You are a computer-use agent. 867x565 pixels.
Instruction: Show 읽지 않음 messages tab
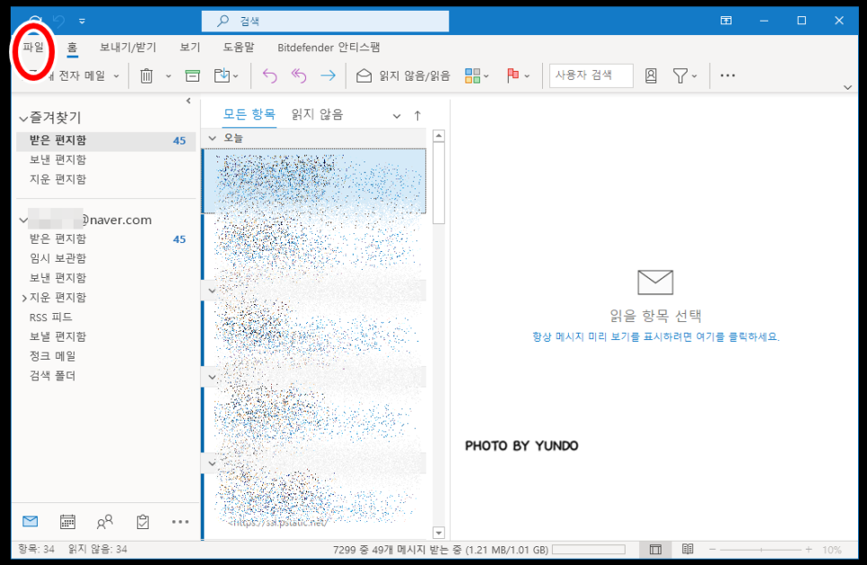tap(318, 114)
